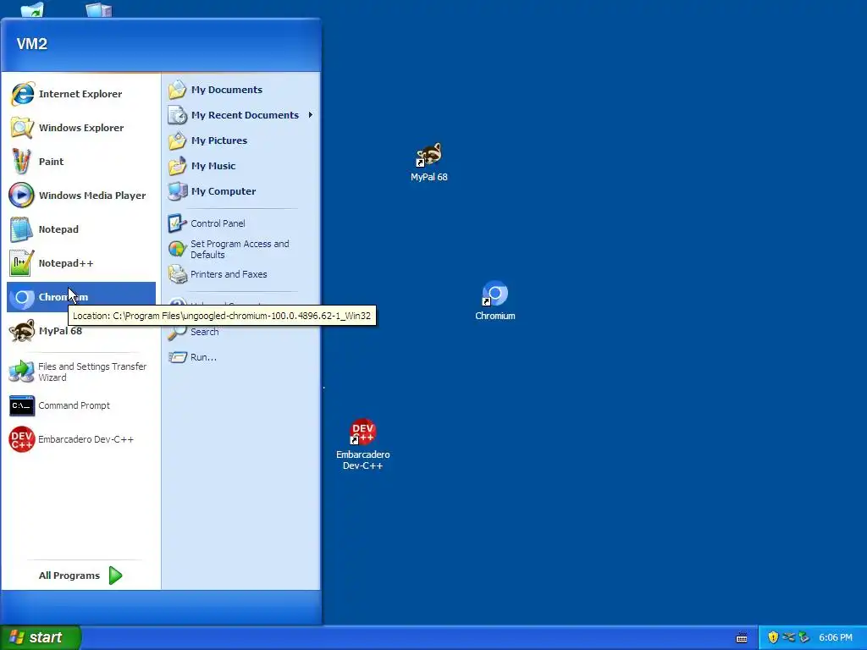Click the All Programs label
Viewport: 867px width, 650px height.
click(x=69, y=576)
